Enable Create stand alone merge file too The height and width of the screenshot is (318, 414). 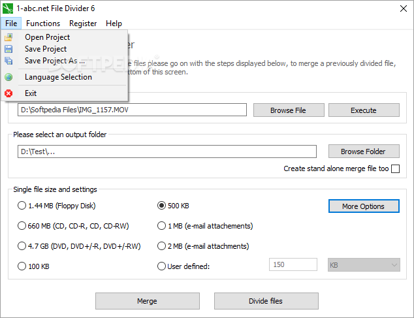coord(395,168)
